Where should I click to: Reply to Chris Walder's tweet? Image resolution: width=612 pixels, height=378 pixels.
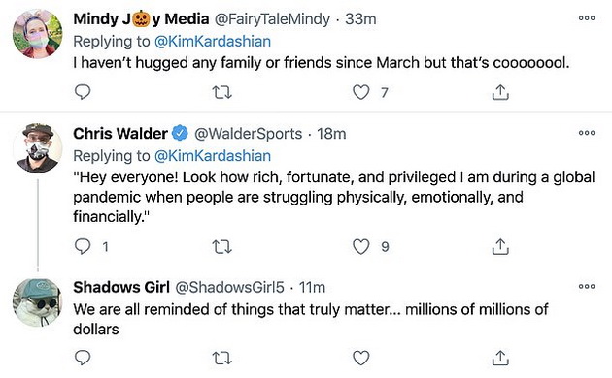coord(83,246)
